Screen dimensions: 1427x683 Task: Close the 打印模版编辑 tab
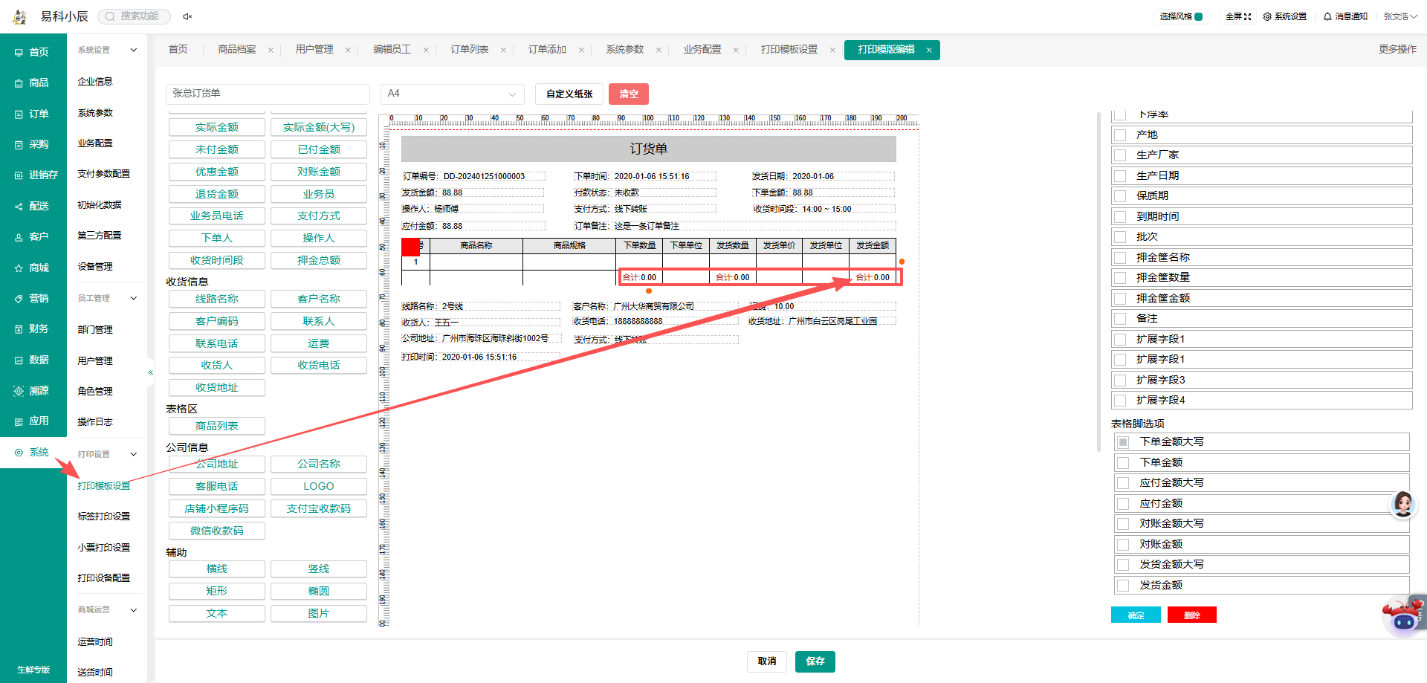[x=929, y=50]
